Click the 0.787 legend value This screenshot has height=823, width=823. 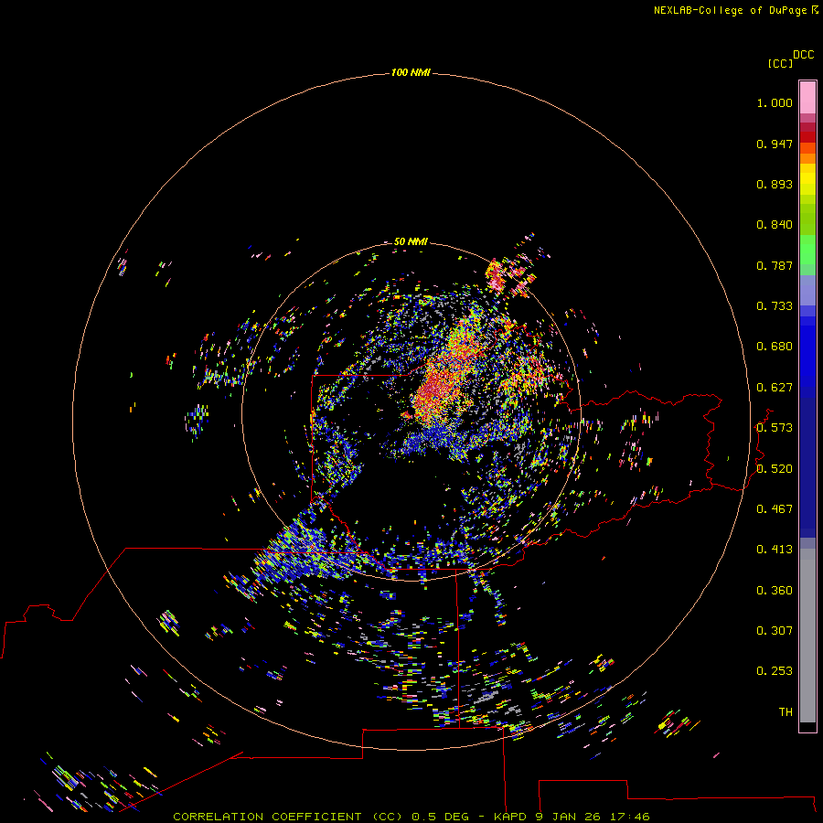coord(775,265)
